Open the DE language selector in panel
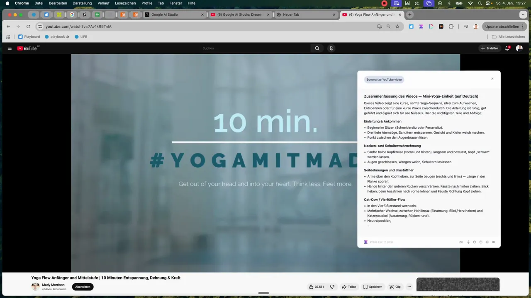The height and width of the screenshot is (298, 531). [x=461, y=242]
